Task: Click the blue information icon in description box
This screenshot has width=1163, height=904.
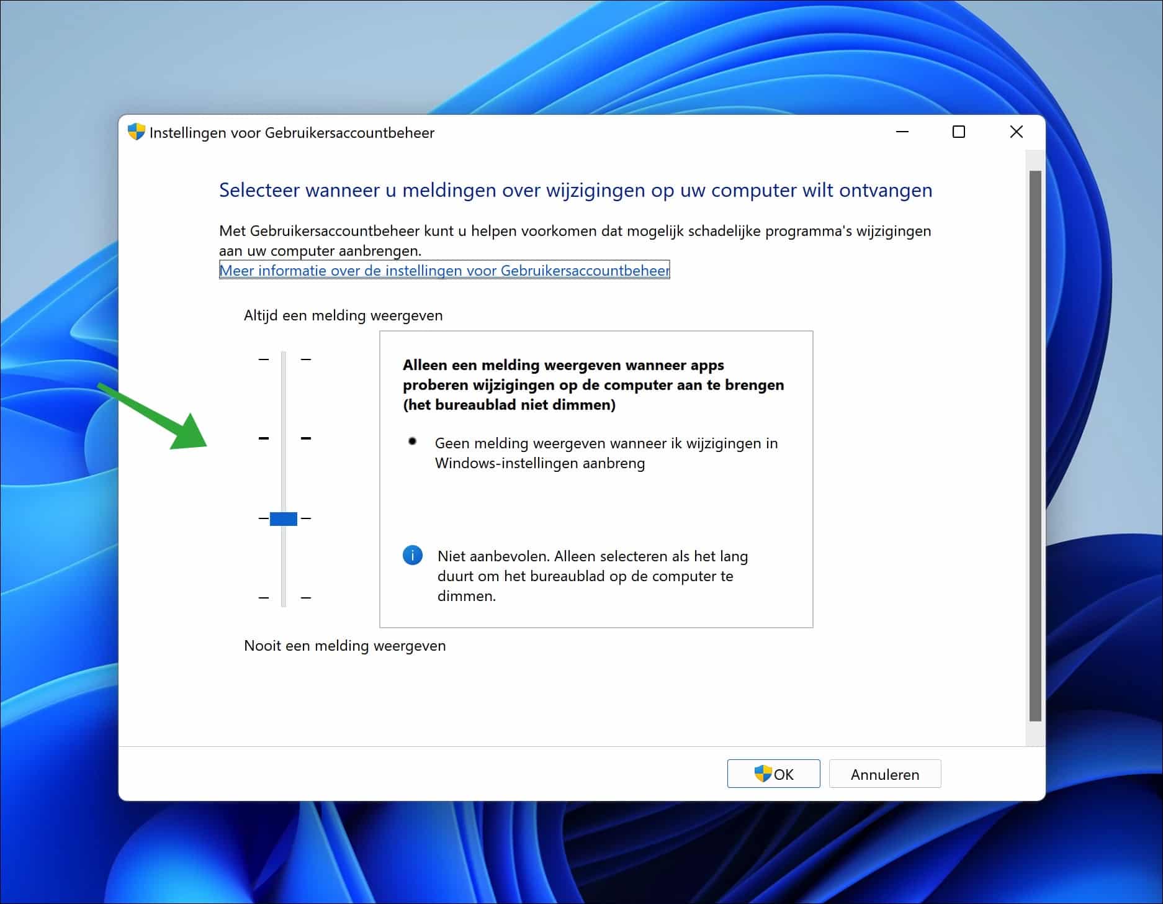Action: click(413, 555)
